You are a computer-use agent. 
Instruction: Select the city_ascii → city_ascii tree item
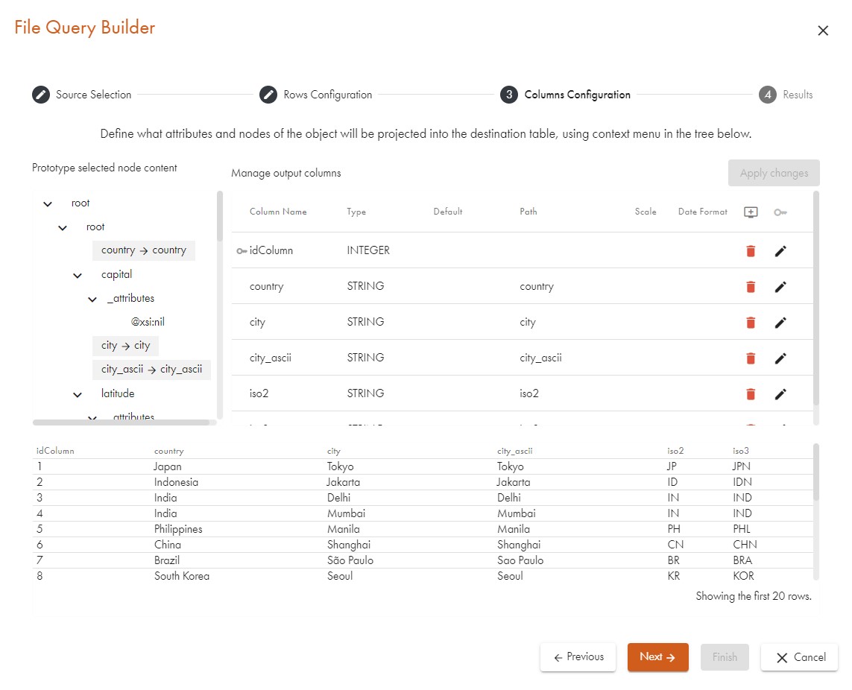point(151,370)
